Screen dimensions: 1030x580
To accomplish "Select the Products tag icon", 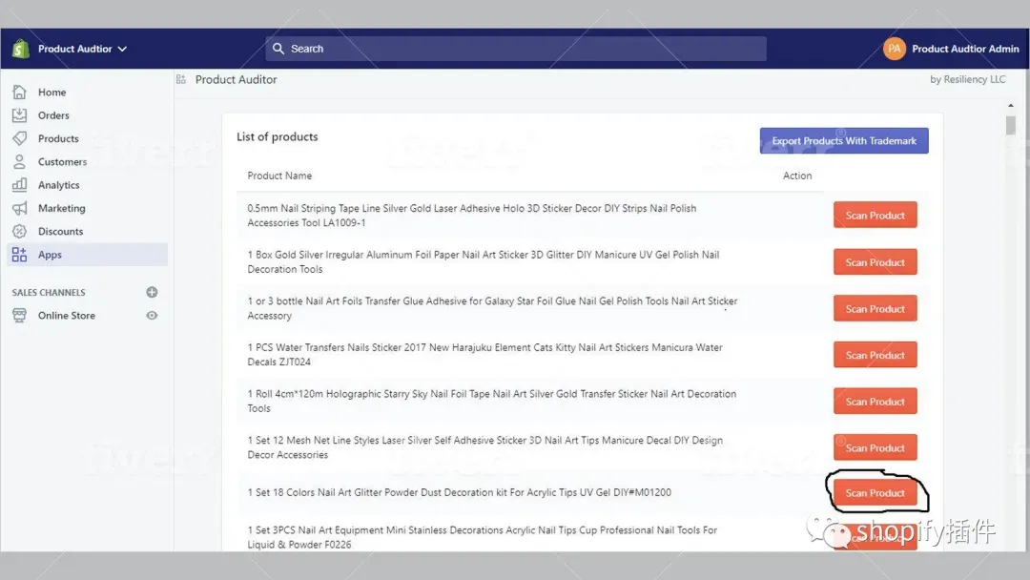I will tap(20, 138).
